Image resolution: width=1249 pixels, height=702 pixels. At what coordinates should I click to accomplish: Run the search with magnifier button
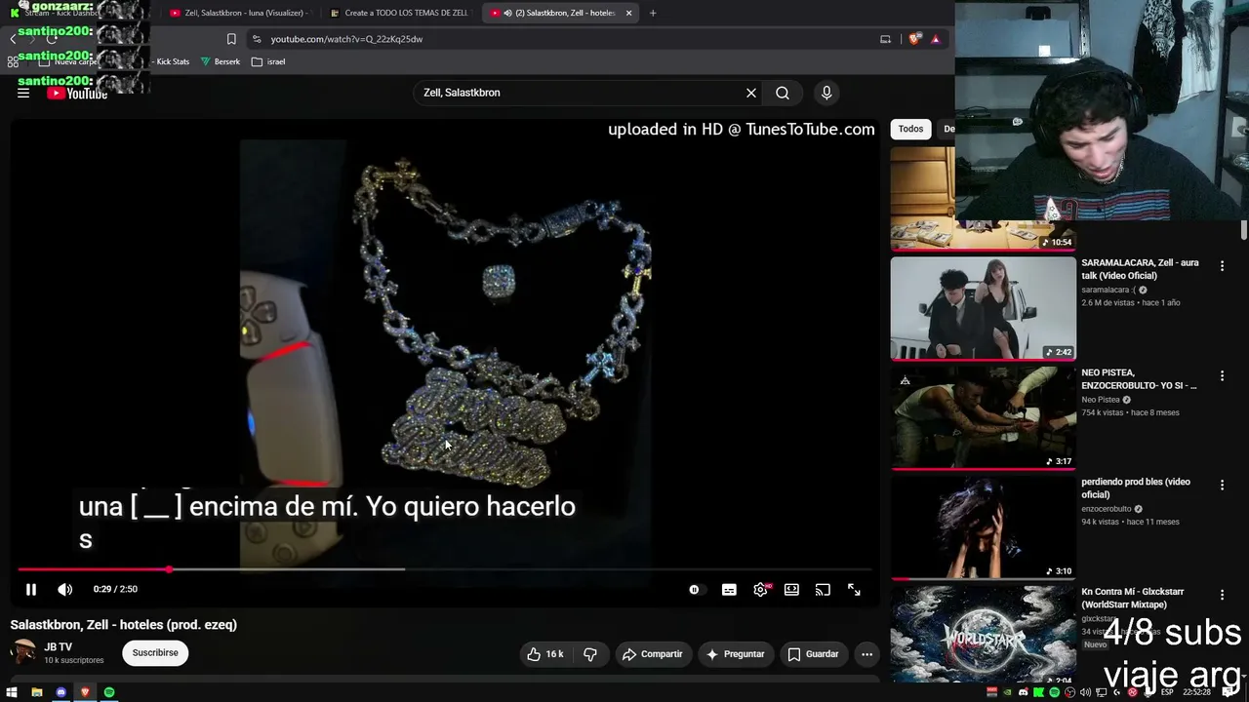[783, 93]
